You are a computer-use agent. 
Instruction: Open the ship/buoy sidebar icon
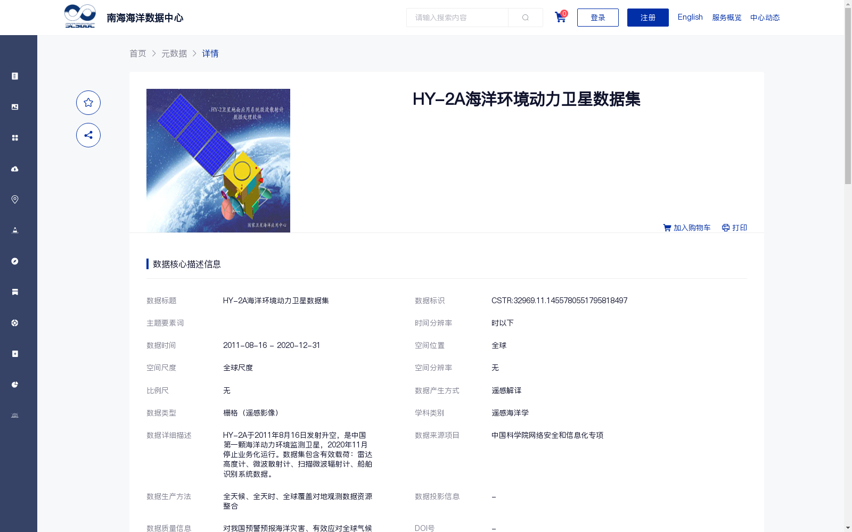15,230
